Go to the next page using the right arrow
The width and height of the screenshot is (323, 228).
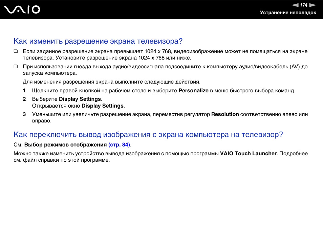coord(313,5)
